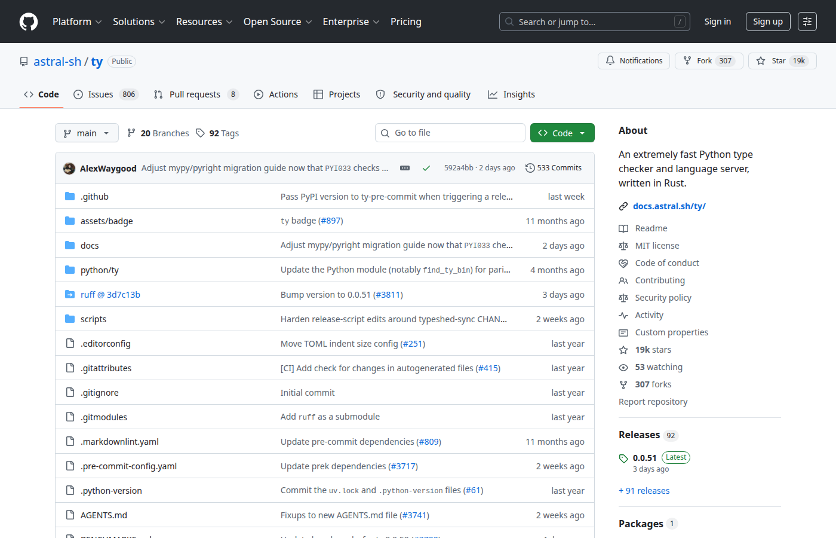Click the GitHub logo icon
Image resolution: width=836 pixels, height=538 pixels.
pos(29,22)
